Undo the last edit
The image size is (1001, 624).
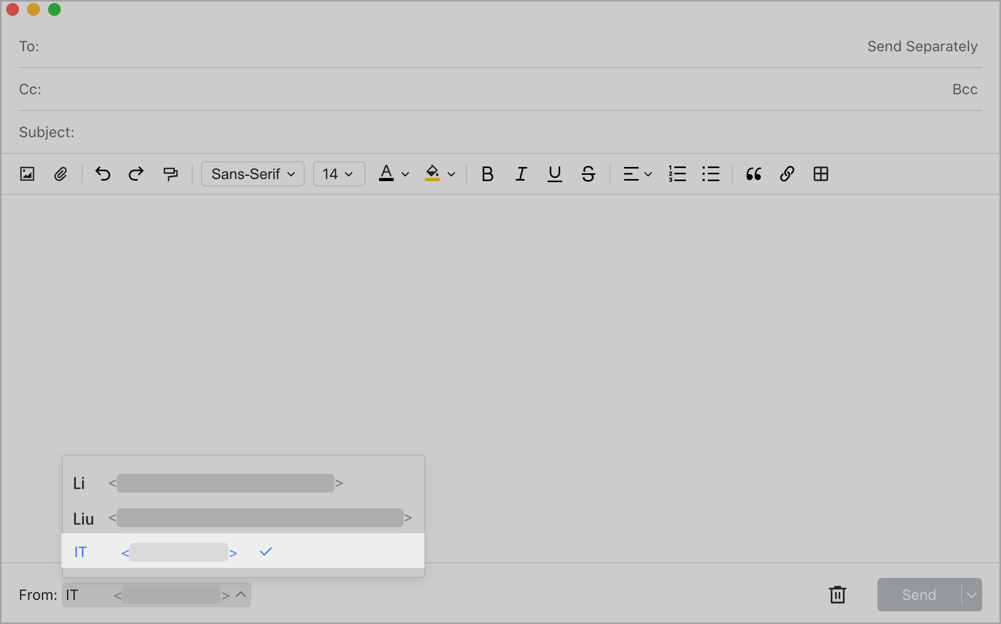[103, 174]
